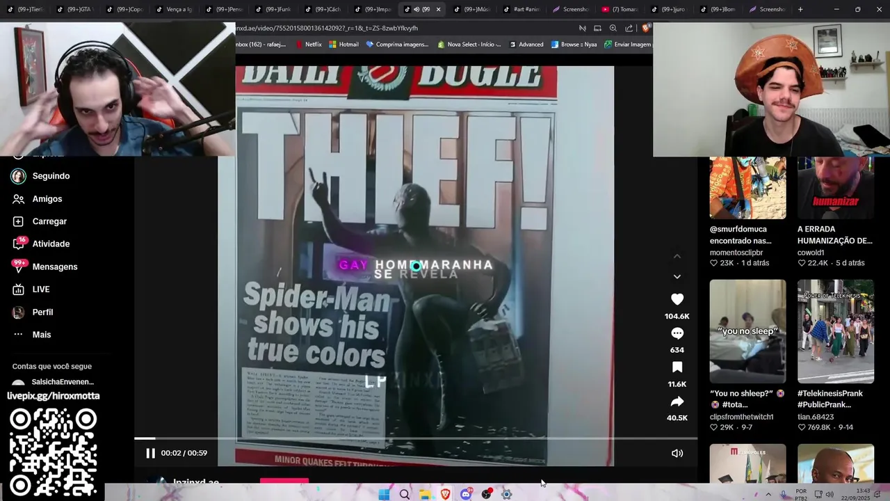Open a new browser tab
The width and height of the screenshot is (890, 501).
[800, 10]
